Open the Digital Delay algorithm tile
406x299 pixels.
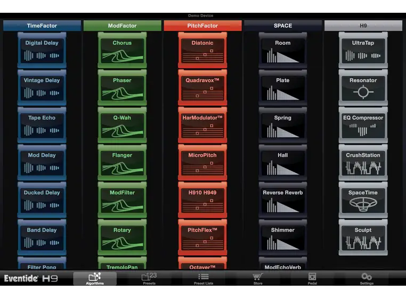[42, 50]
